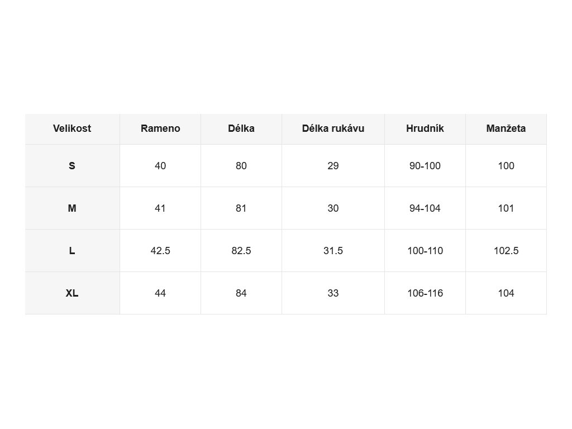Click the size L row label
The image size is (572, 429).
pos(72,251)
